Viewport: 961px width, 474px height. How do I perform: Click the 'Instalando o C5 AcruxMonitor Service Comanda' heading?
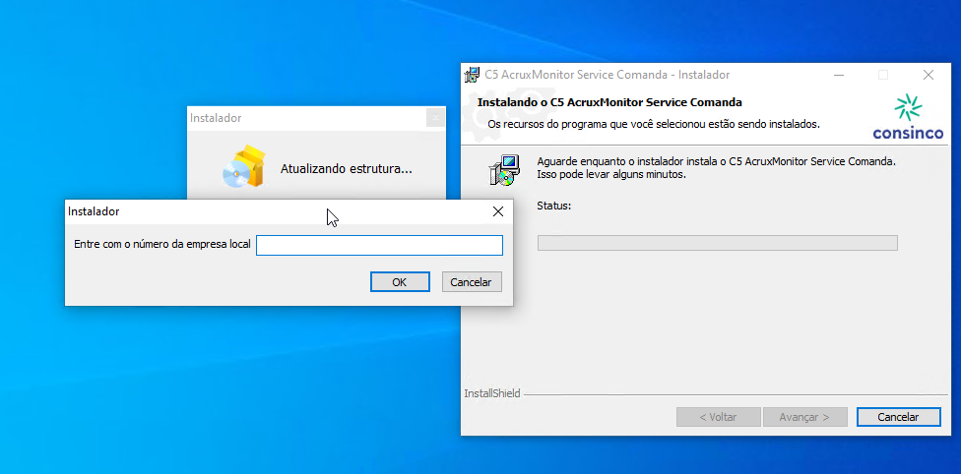pyautogui.click(x=609, y=102)
